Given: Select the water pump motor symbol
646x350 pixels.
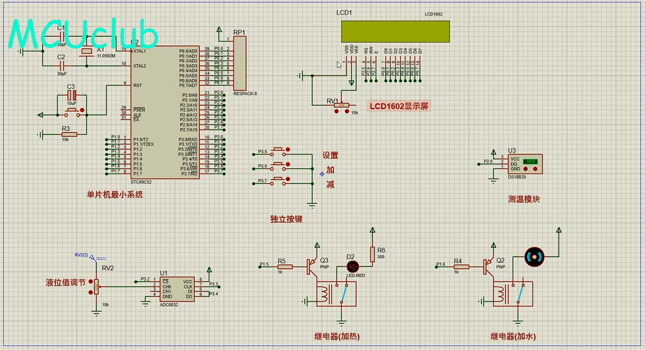Looking at the screenshot, I should pyautogui.click(x=534, y=255).
